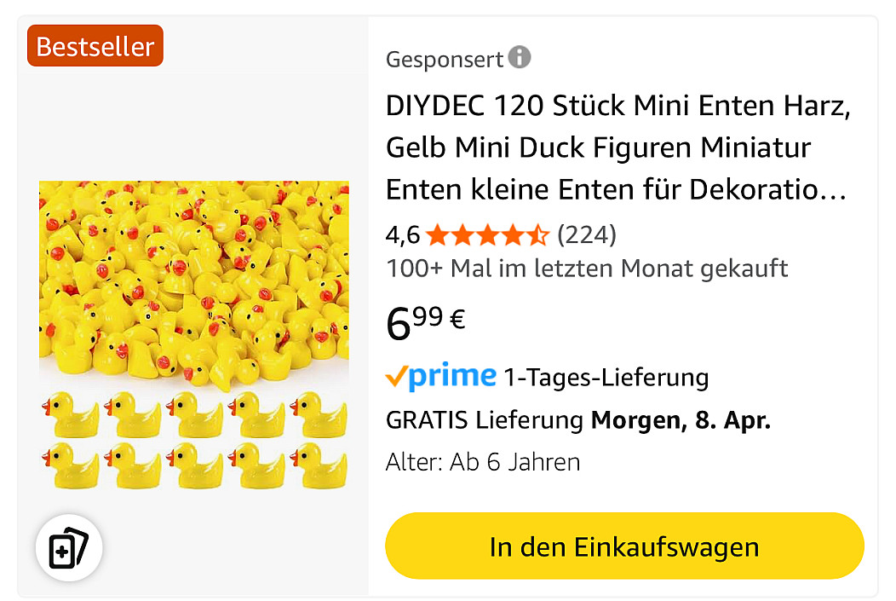Click the 100+ Mal im letzten Monat gekauft text
Viewport: 896px width, 601px height.
(x=587, y=269)
